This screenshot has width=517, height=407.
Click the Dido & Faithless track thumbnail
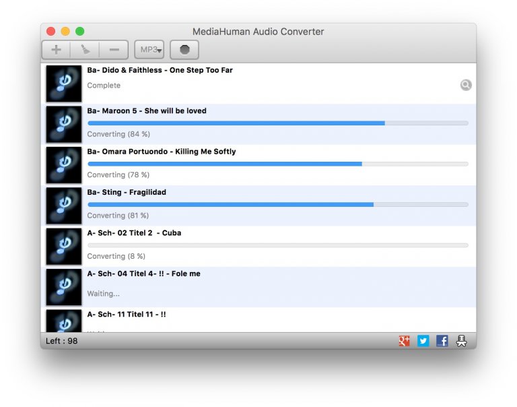(x=64, y=84)
